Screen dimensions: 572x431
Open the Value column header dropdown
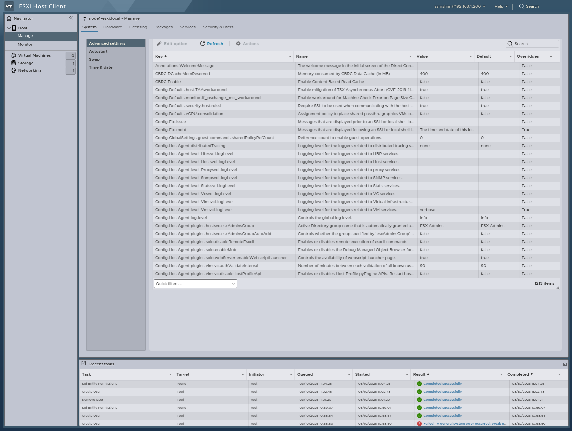coord(470,56)
